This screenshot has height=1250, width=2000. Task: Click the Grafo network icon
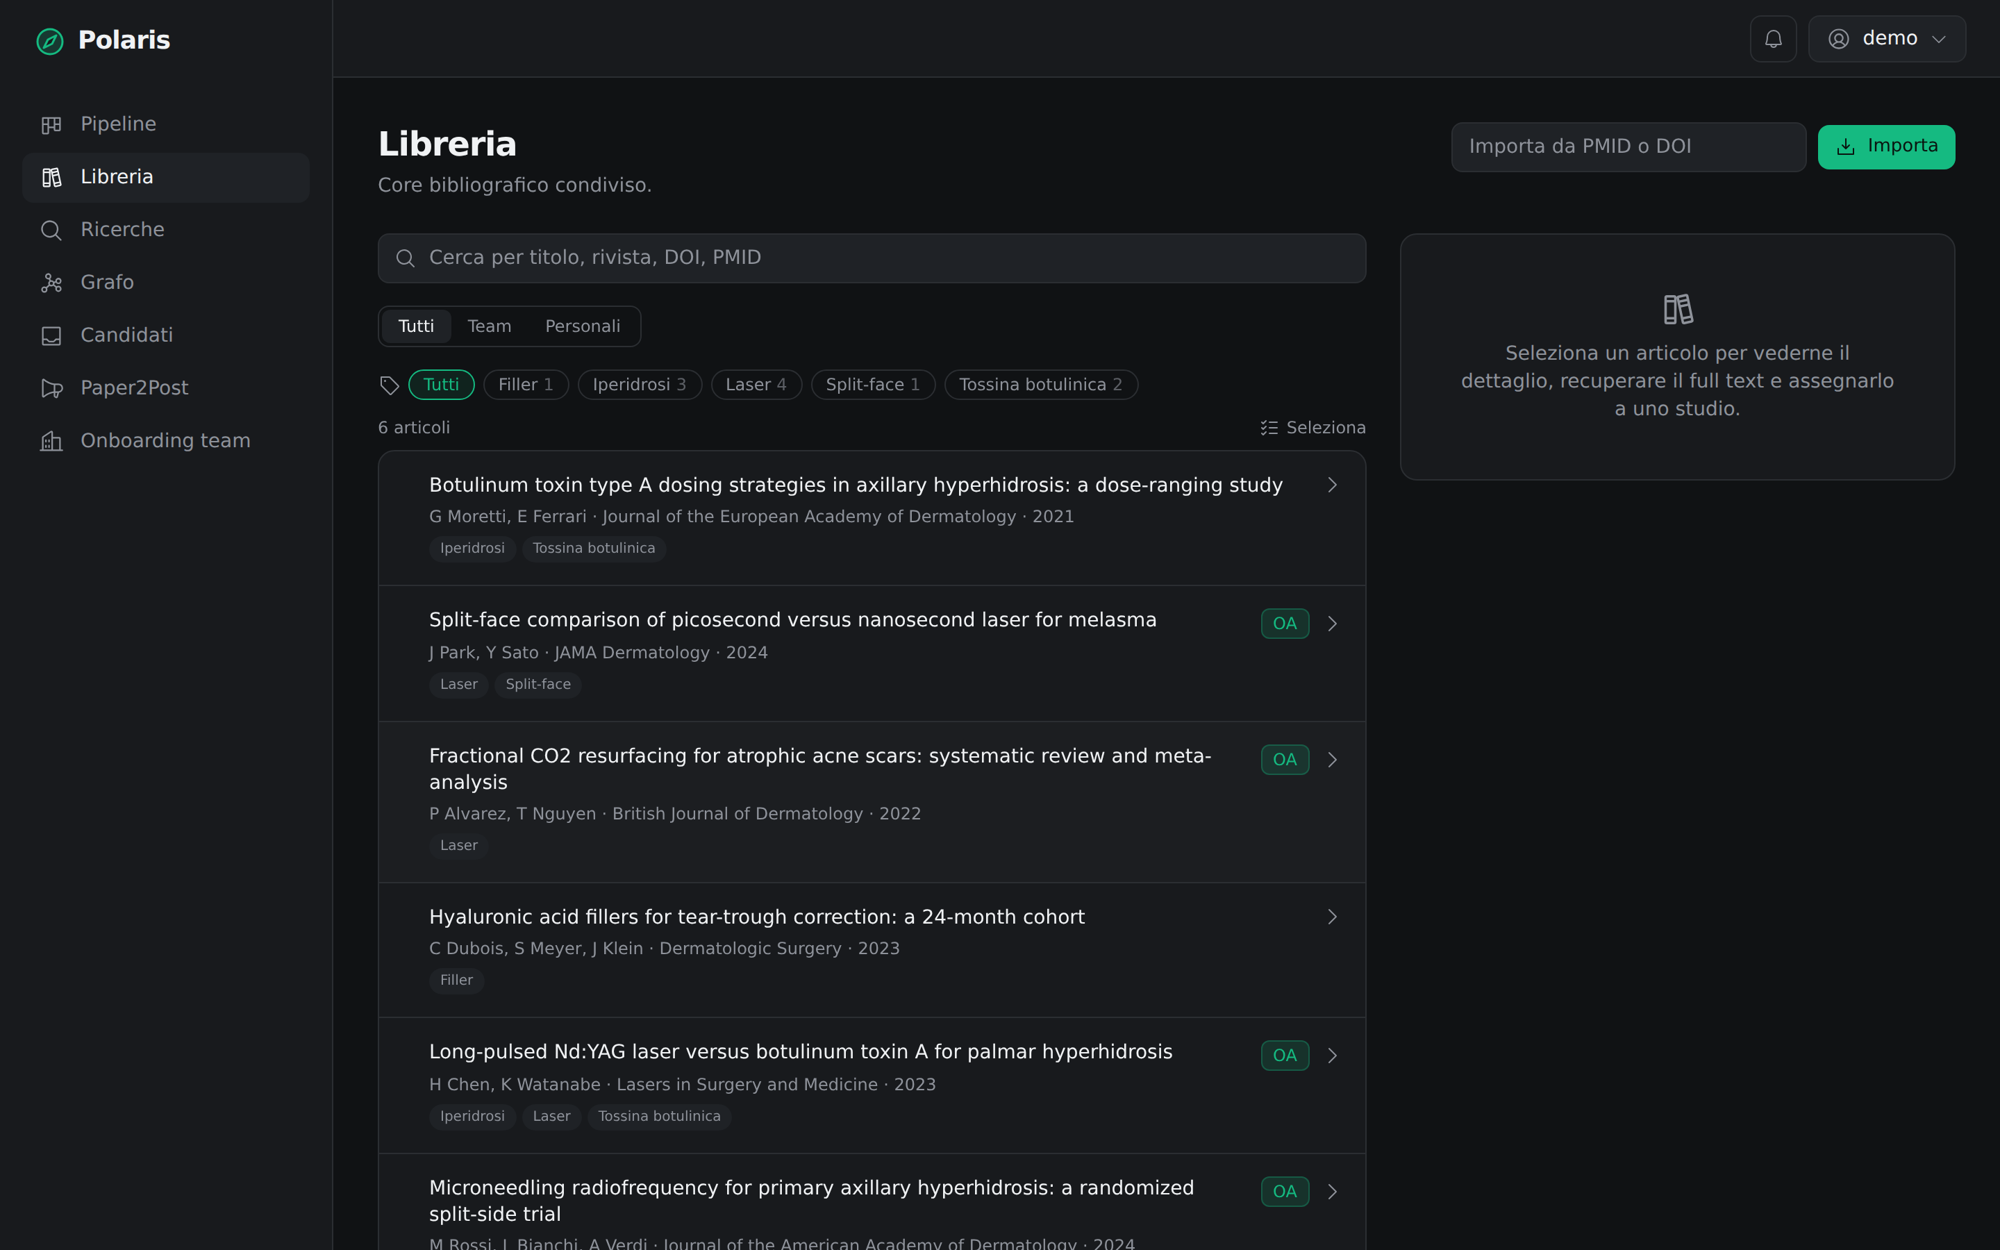point(51,283)
